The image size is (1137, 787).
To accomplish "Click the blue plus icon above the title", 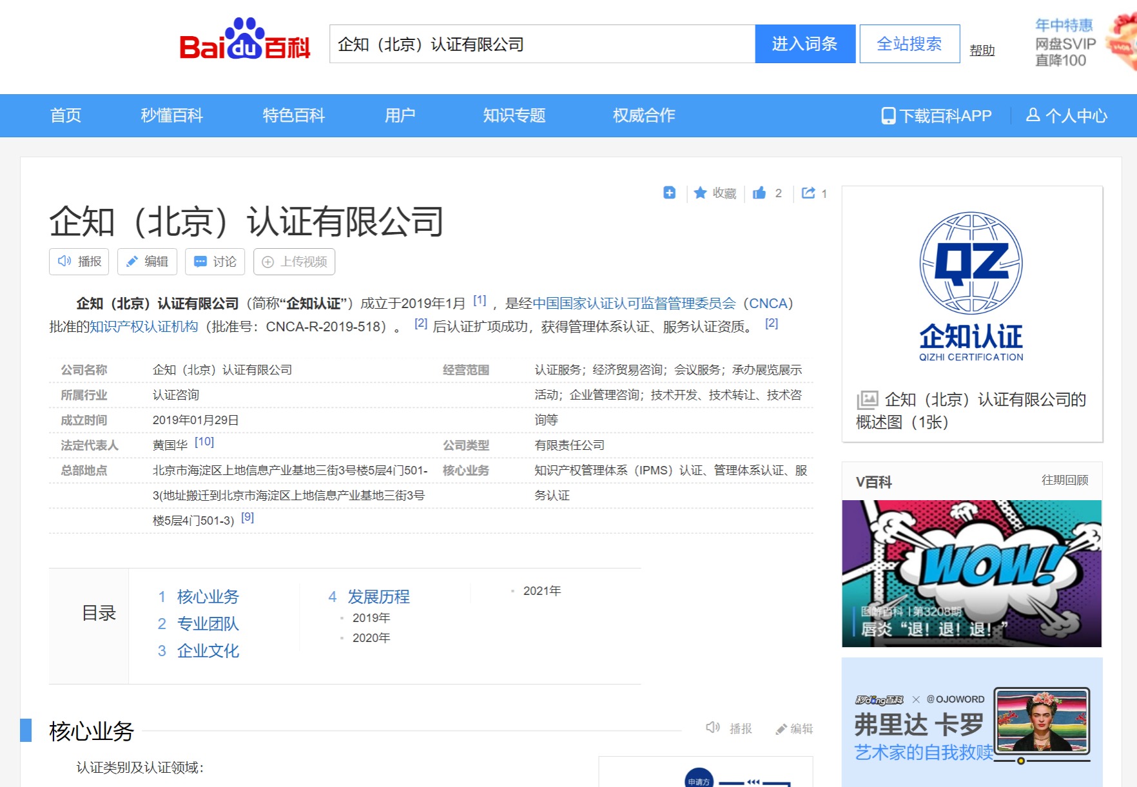I will point(670,193).
